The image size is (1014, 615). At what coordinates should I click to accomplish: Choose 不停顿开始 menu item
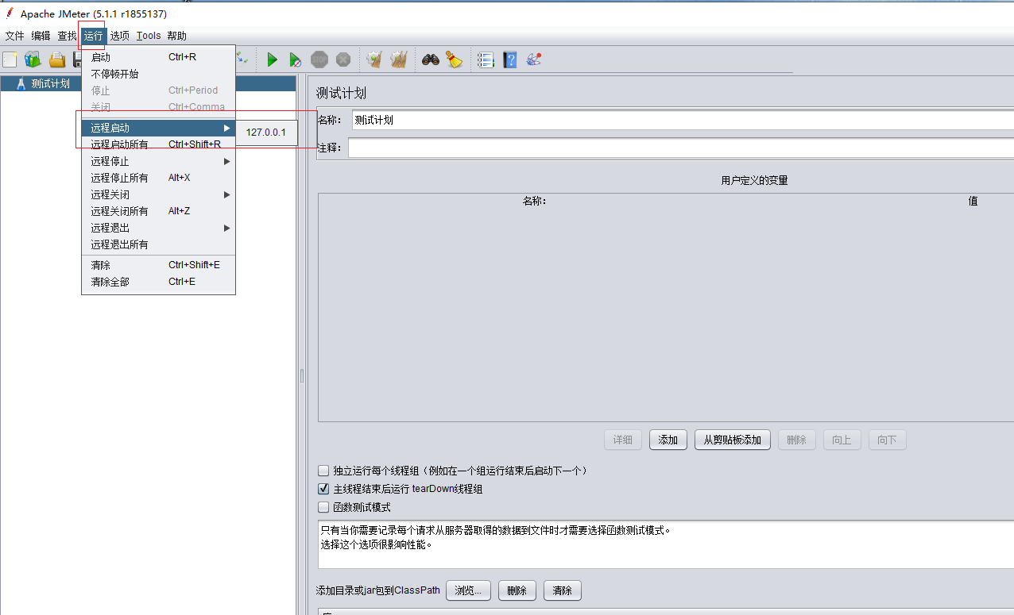pos(158,74)
